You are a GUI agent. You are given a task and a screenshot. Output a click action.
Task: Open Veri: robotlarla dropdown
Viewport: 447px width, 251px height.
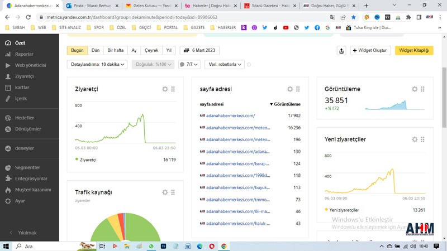coord(225,64)
